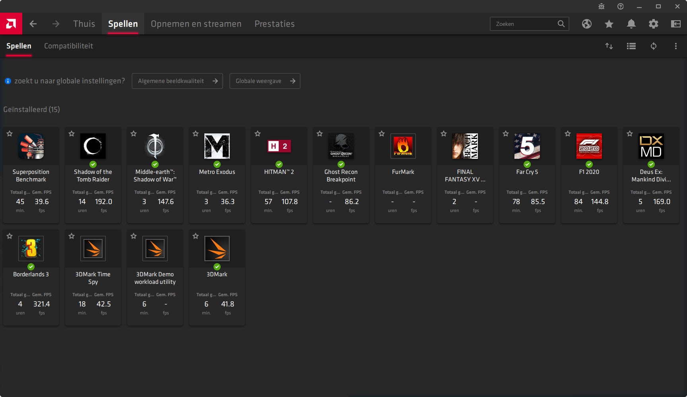The height and width of the screenshot is (397, 687).
Task: Open the Prestaties tab
Action: pos(275,24)
